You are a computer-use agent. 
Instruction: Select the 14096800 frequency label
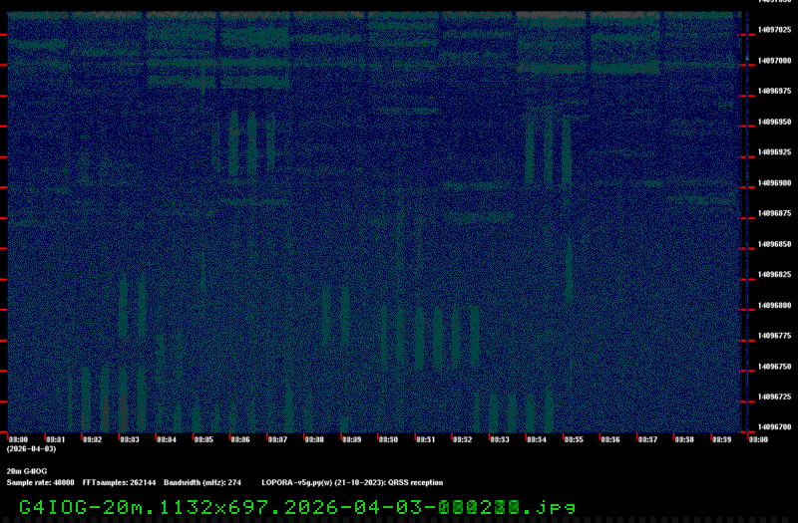[774, 305]
